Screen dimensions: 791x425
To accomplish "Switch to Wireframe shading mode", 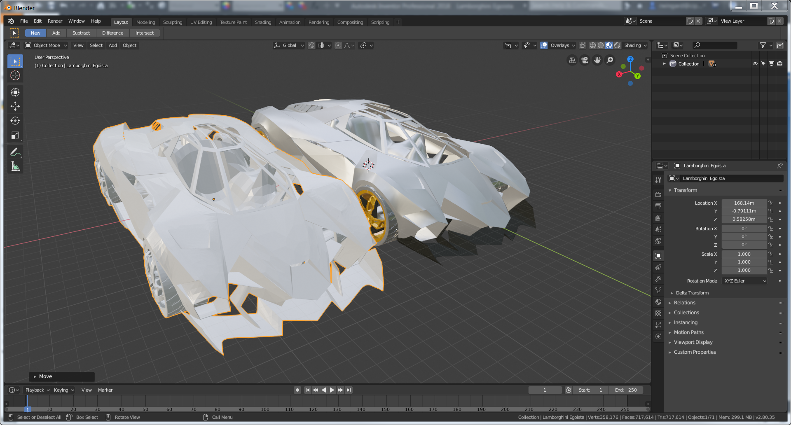I will pos(593,45).
